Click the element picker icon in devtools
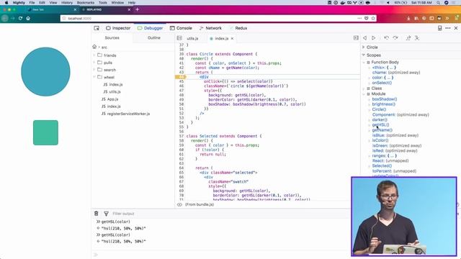The image size is (461, 259). 97,28
